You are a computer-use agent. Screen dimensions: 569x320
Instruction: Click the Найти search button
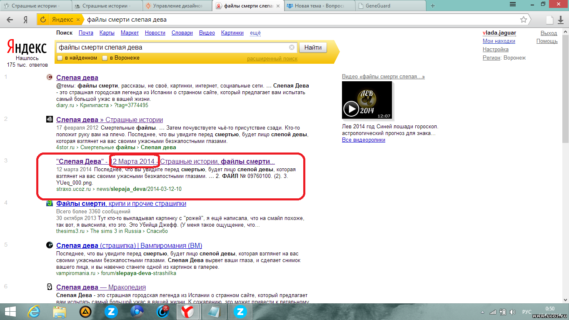click(313, 47)
